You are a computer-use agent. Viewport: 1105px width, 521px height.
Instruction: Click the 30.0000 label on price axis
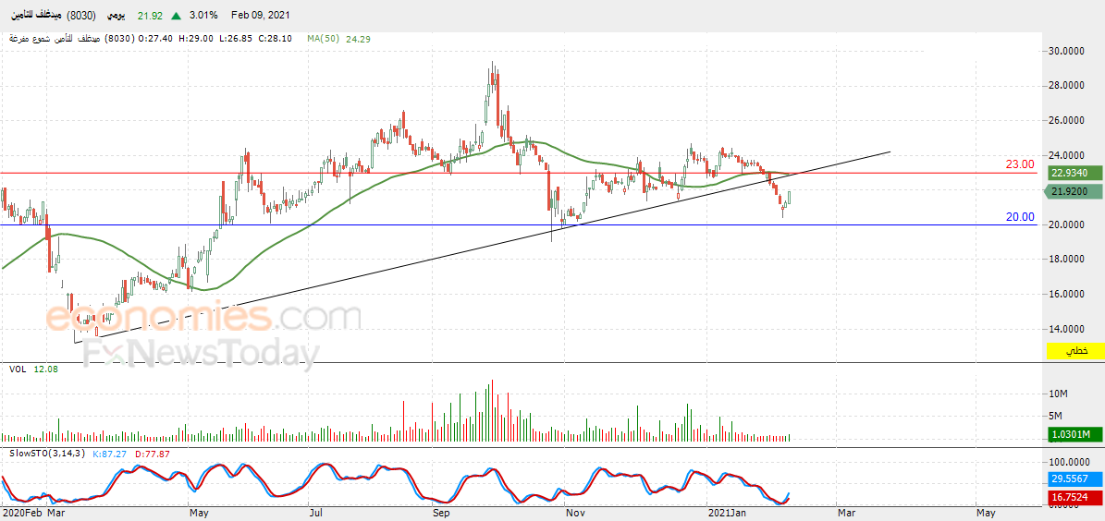(1065, 51)
